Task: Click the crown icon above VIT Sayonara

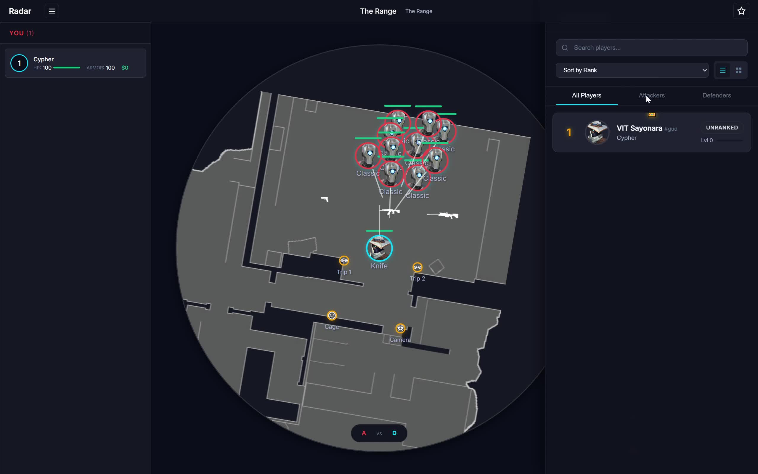Action: 651,114
